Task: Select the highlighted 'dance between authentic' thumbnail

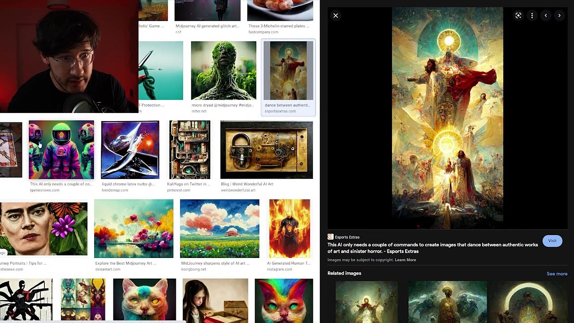Action: click(x=288, y=70)
